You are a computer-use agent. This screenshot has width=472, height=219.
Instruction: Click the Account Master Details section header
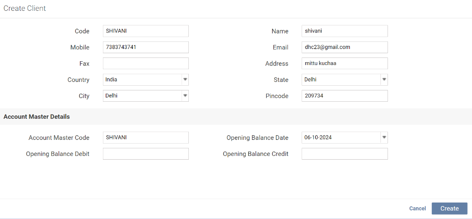[37, 117]
